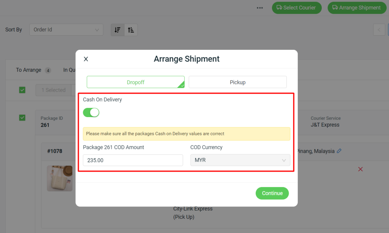Click the Package 261 COD Amount field
Screen dimensions: 389x233
coord(133,160)
